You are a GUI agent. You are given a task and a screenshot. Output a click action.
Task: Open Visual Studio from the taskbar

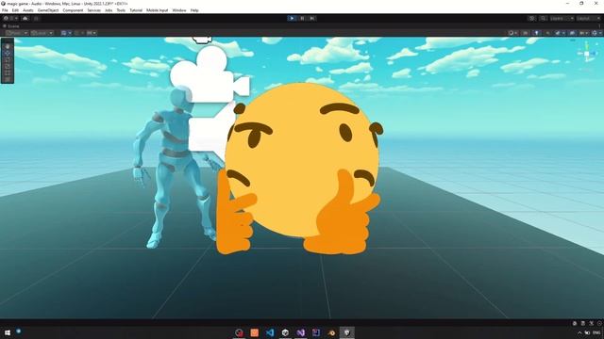click(x=301, y=332)
